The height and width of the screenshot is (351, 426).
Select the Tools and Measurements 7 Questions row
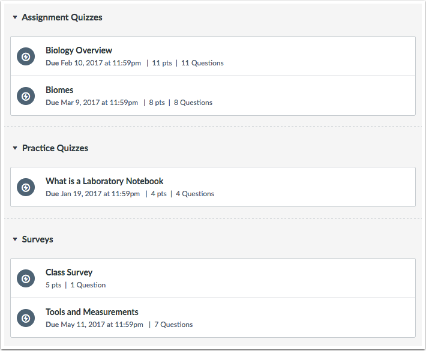119,325
